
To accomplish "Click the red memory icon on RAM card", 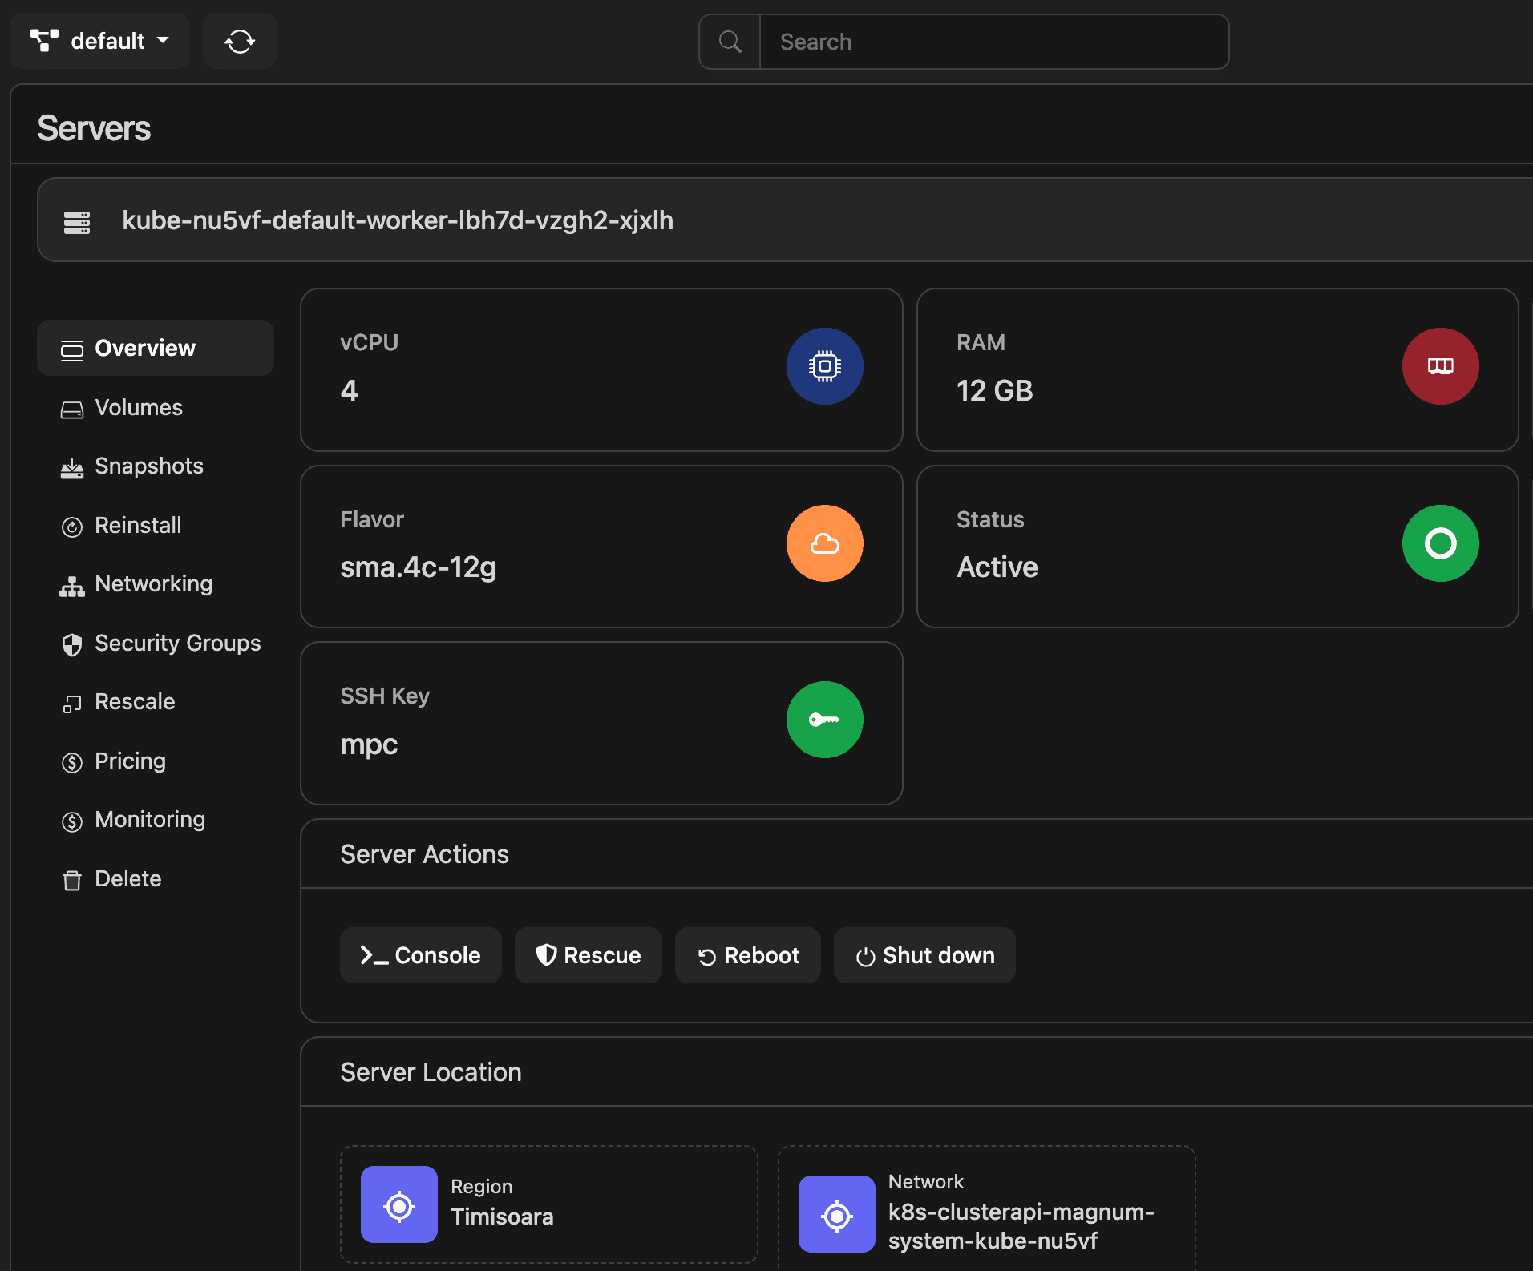I will click(x=1439, y=366).
